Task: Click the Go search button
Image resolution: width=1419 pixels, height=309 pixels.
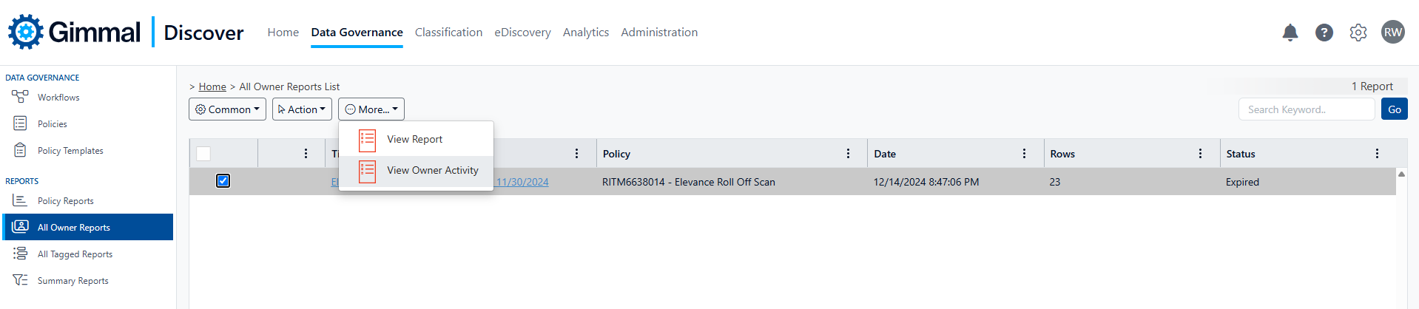Action: tap(1394, 109)
